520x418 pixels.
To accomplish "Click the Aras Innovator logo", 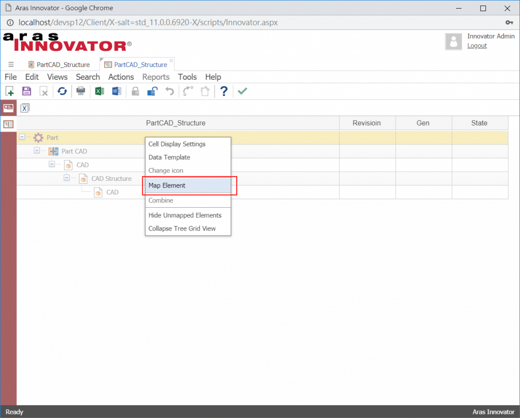I will [x=68, y=42].
